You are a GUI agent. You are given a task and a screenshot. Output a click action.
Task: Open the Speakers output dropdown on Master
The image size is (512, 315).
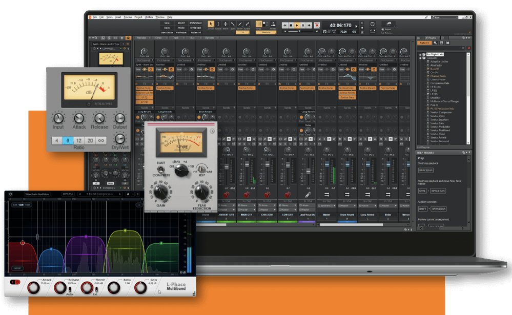click(x=326, y=206)
